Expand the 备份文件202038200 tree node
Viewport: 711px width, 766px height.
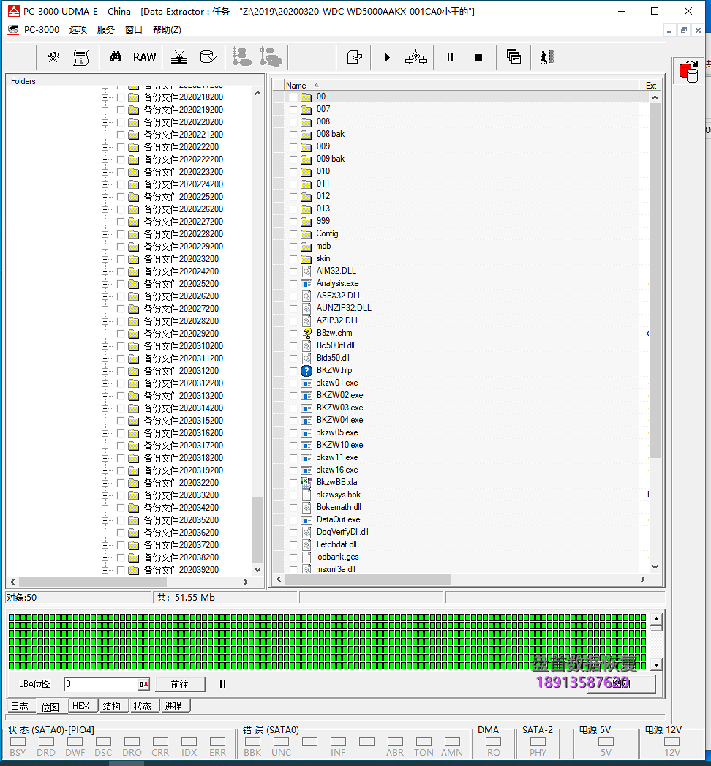pos(105,557)
